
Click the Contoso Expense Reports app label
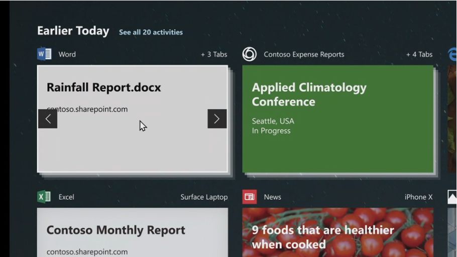tap(304, 54)
